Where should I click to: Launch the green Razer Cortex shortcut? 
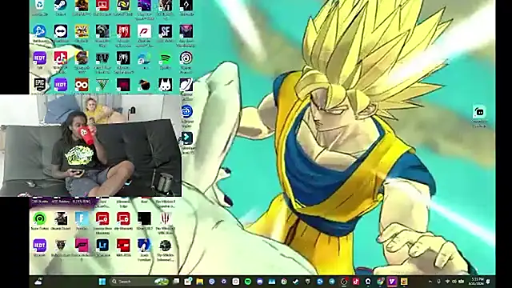point(39,218)
